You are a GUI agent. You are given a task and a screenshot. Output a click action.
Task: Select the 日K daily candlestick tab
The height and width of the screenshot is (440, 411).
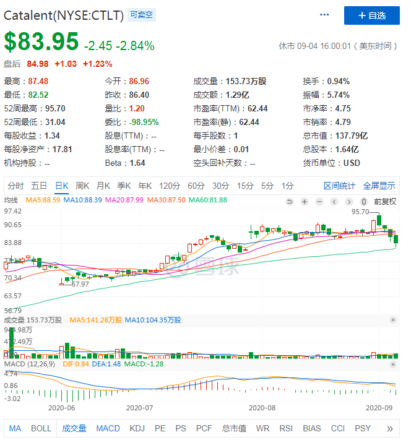pyautogui.click(x=62, y=186)
